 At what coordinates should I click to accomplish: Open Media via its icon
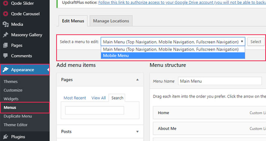pos(6,24)
